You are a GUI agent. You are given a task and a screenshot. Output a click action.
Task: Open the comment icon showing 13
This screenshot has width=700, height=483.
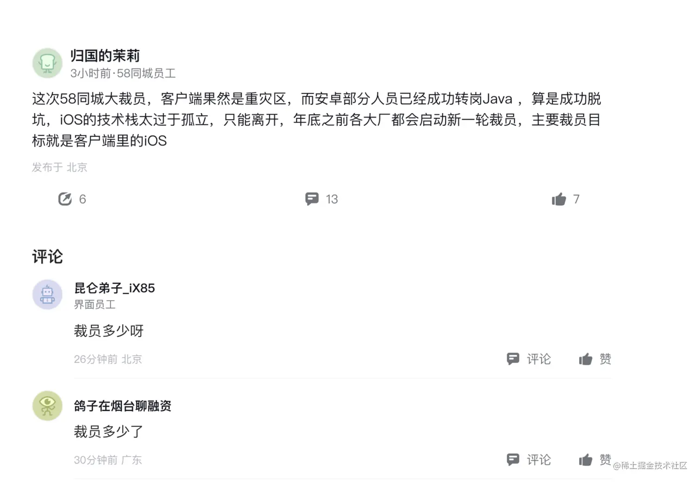[x=312, y=199]
